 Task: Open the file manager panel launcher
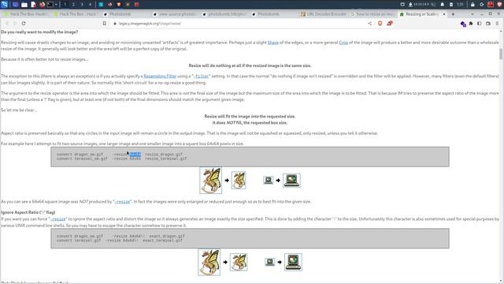[24, 5]
